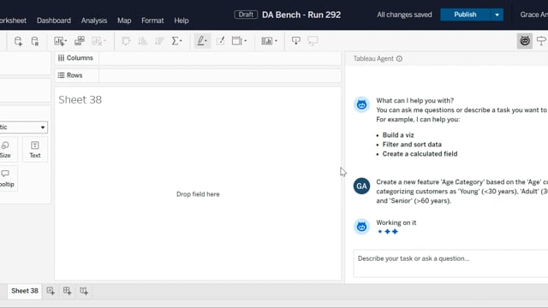The height and width of the screenshot is (308, 548).
Task: Click the Clear Sheet toolbar icon
Action: [98, 41]
